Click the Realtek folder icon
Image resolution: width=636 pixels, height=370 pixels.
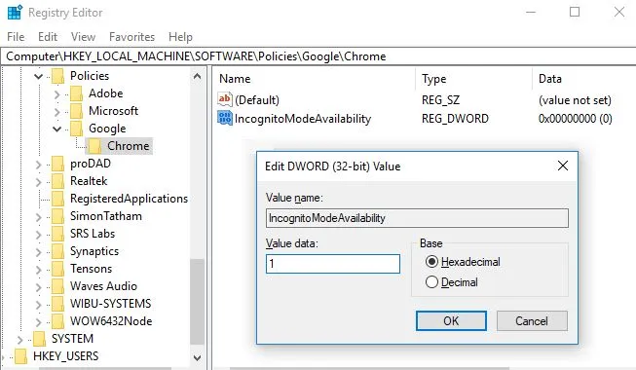tap(58, 181)
